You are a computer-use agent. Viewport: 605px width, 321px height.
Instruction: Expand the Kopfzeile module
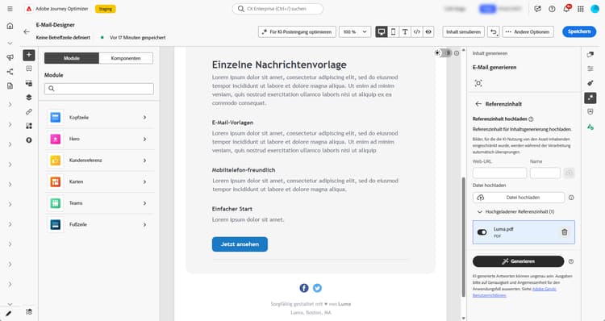[99, 117]
